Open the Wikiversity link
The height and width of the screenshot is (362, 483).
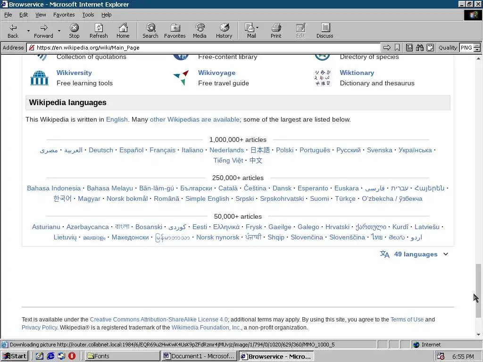coord(74,73)
